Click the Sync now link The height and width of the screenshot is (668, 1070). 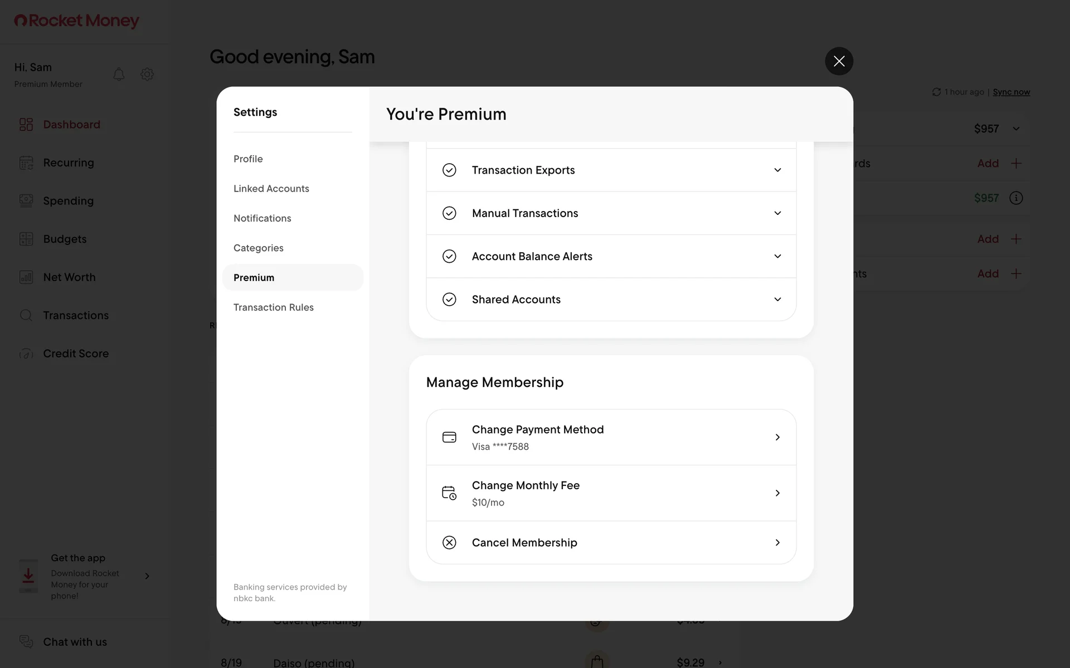(x=1011, y=92)
